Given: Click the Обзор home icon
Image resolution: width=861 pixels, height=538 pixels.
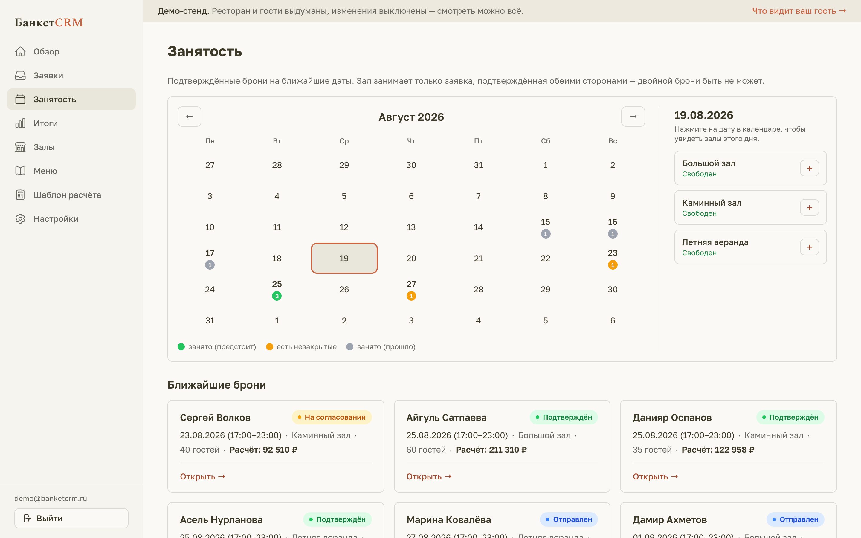Looking at the screenshot, I should (x=20, y=52).
